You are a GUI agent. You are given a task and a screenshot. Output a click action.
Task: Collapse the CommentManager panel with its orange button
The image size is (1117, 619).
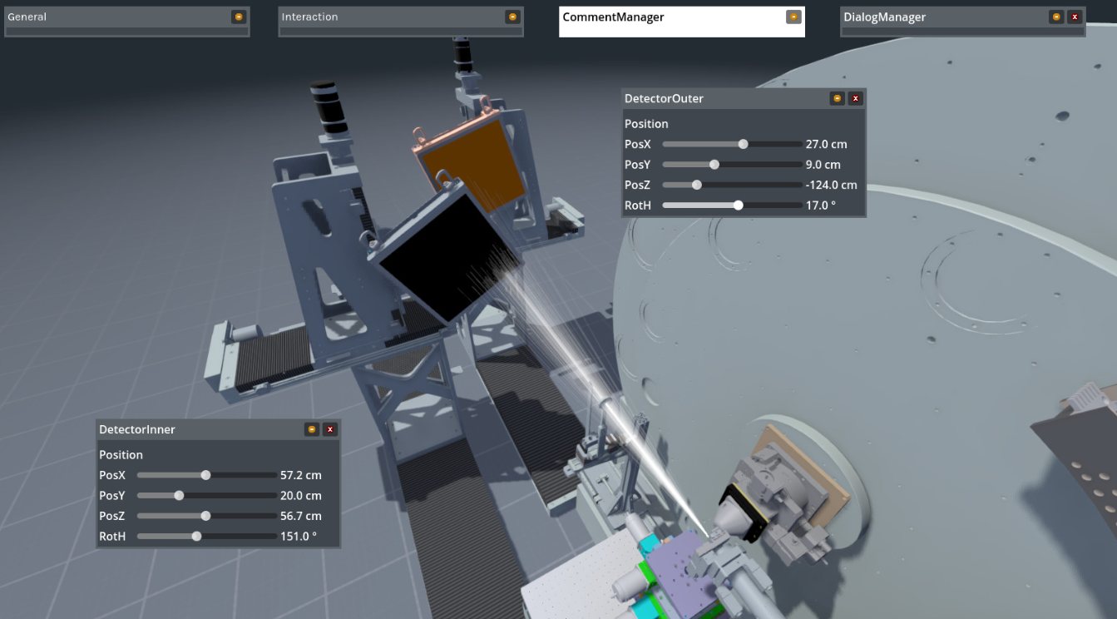coord(793,17)
